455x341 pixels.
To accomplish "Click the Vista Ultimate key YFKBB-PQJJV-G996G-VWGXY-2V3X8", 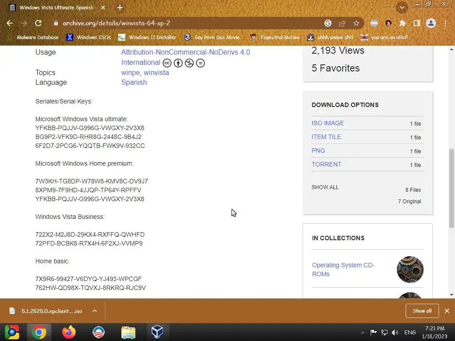I will click(x=90, y=128).
